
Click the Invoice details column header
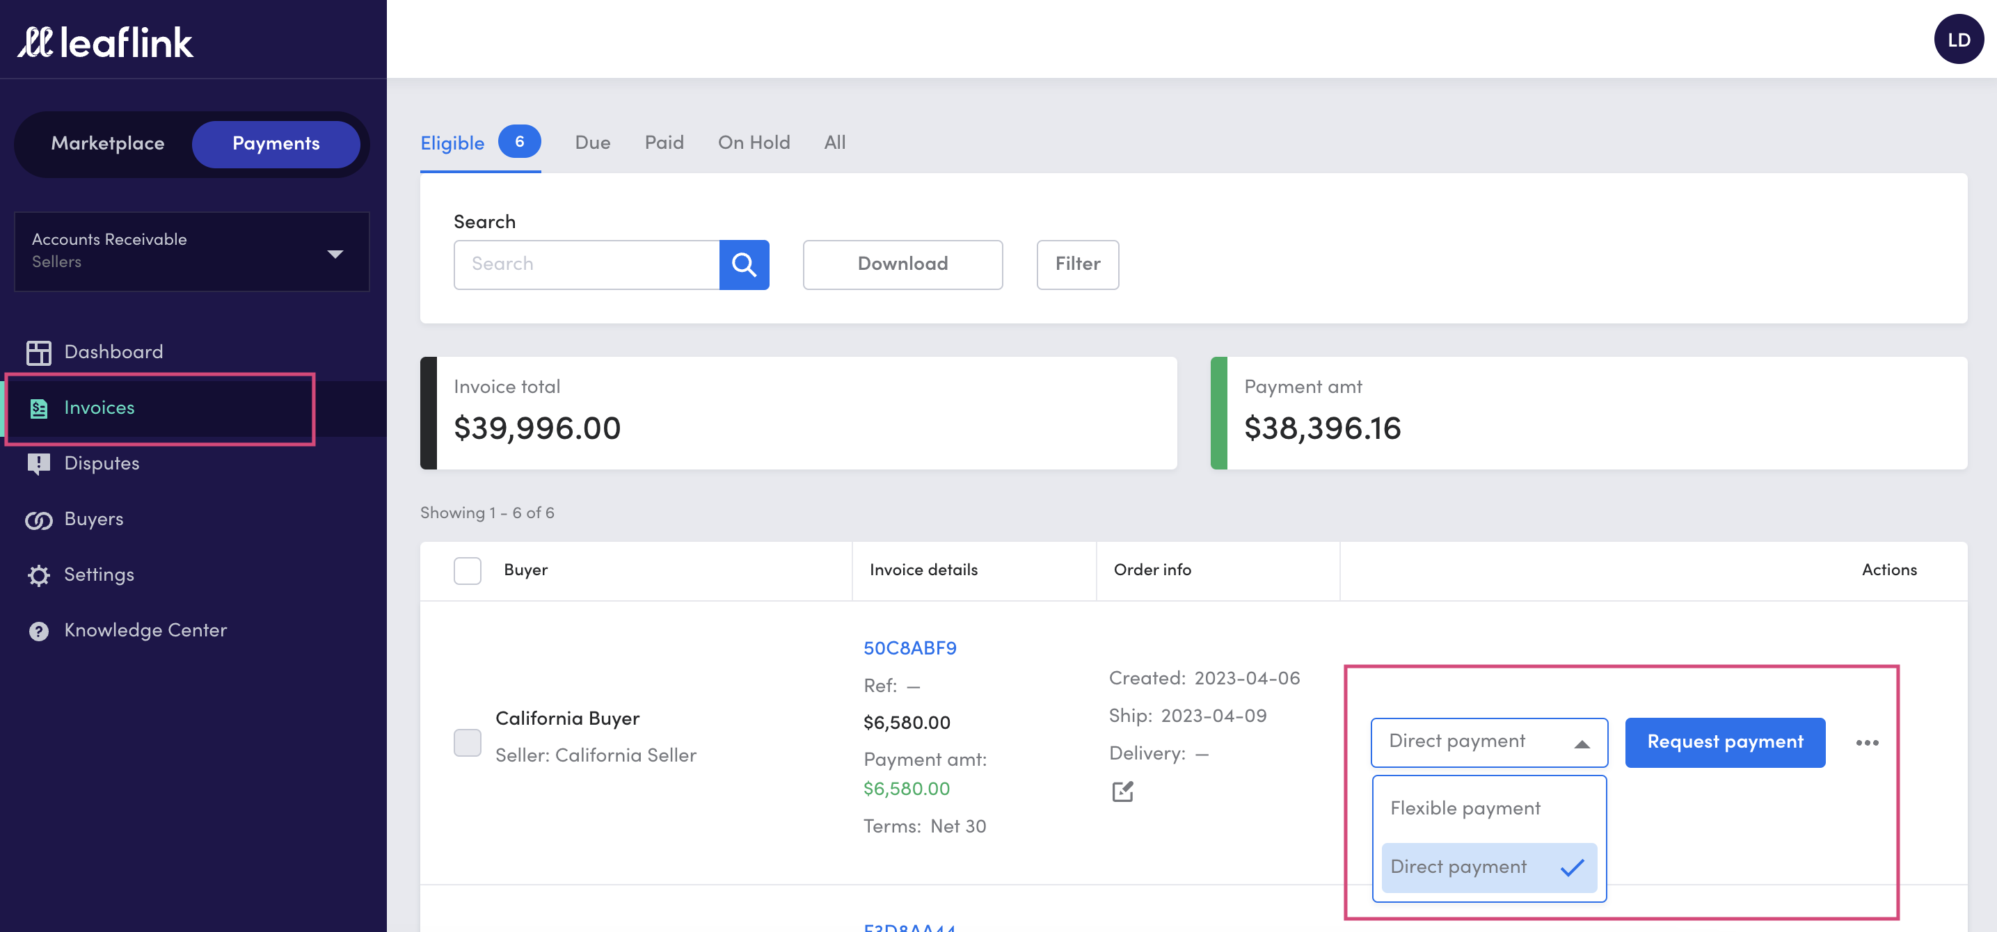pos(923,570)
